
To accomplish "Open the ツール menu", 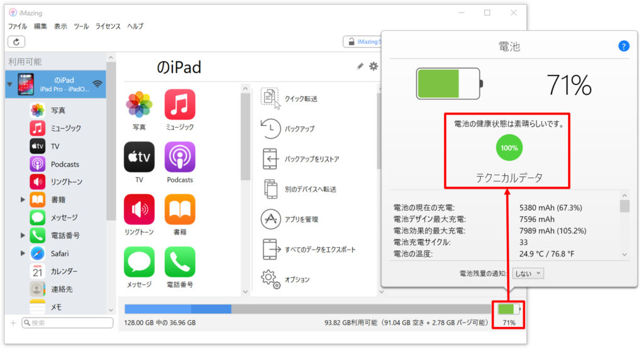I will [x=81, y=26].
